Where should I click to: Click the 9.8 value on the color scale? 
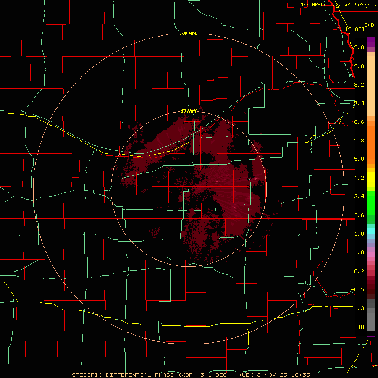click(359, 47)
